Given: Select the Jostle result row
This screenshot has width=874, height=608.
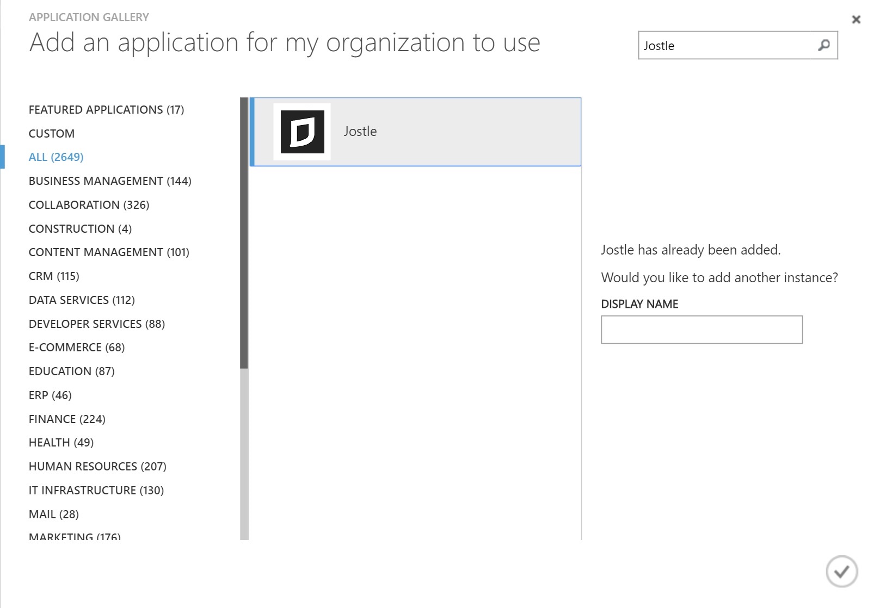Looking at the screenshot, I should [x=415, y=132].
